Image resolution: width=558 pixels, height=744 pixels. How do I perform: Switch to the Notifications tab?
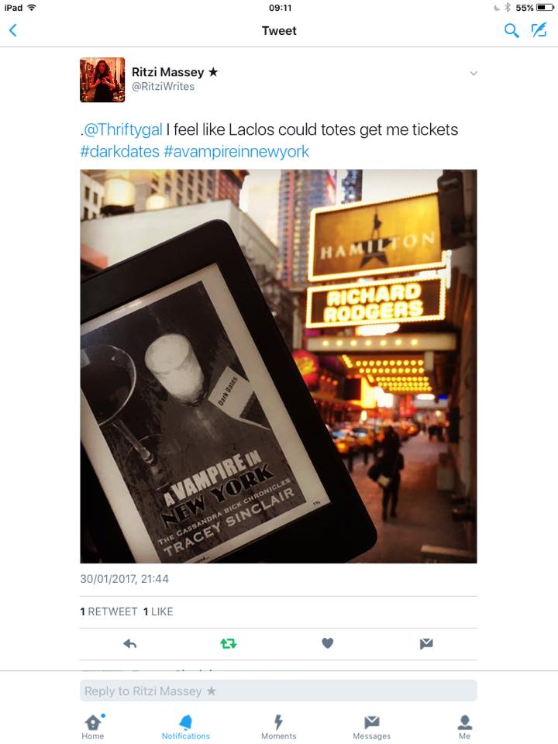pos(185,728)
